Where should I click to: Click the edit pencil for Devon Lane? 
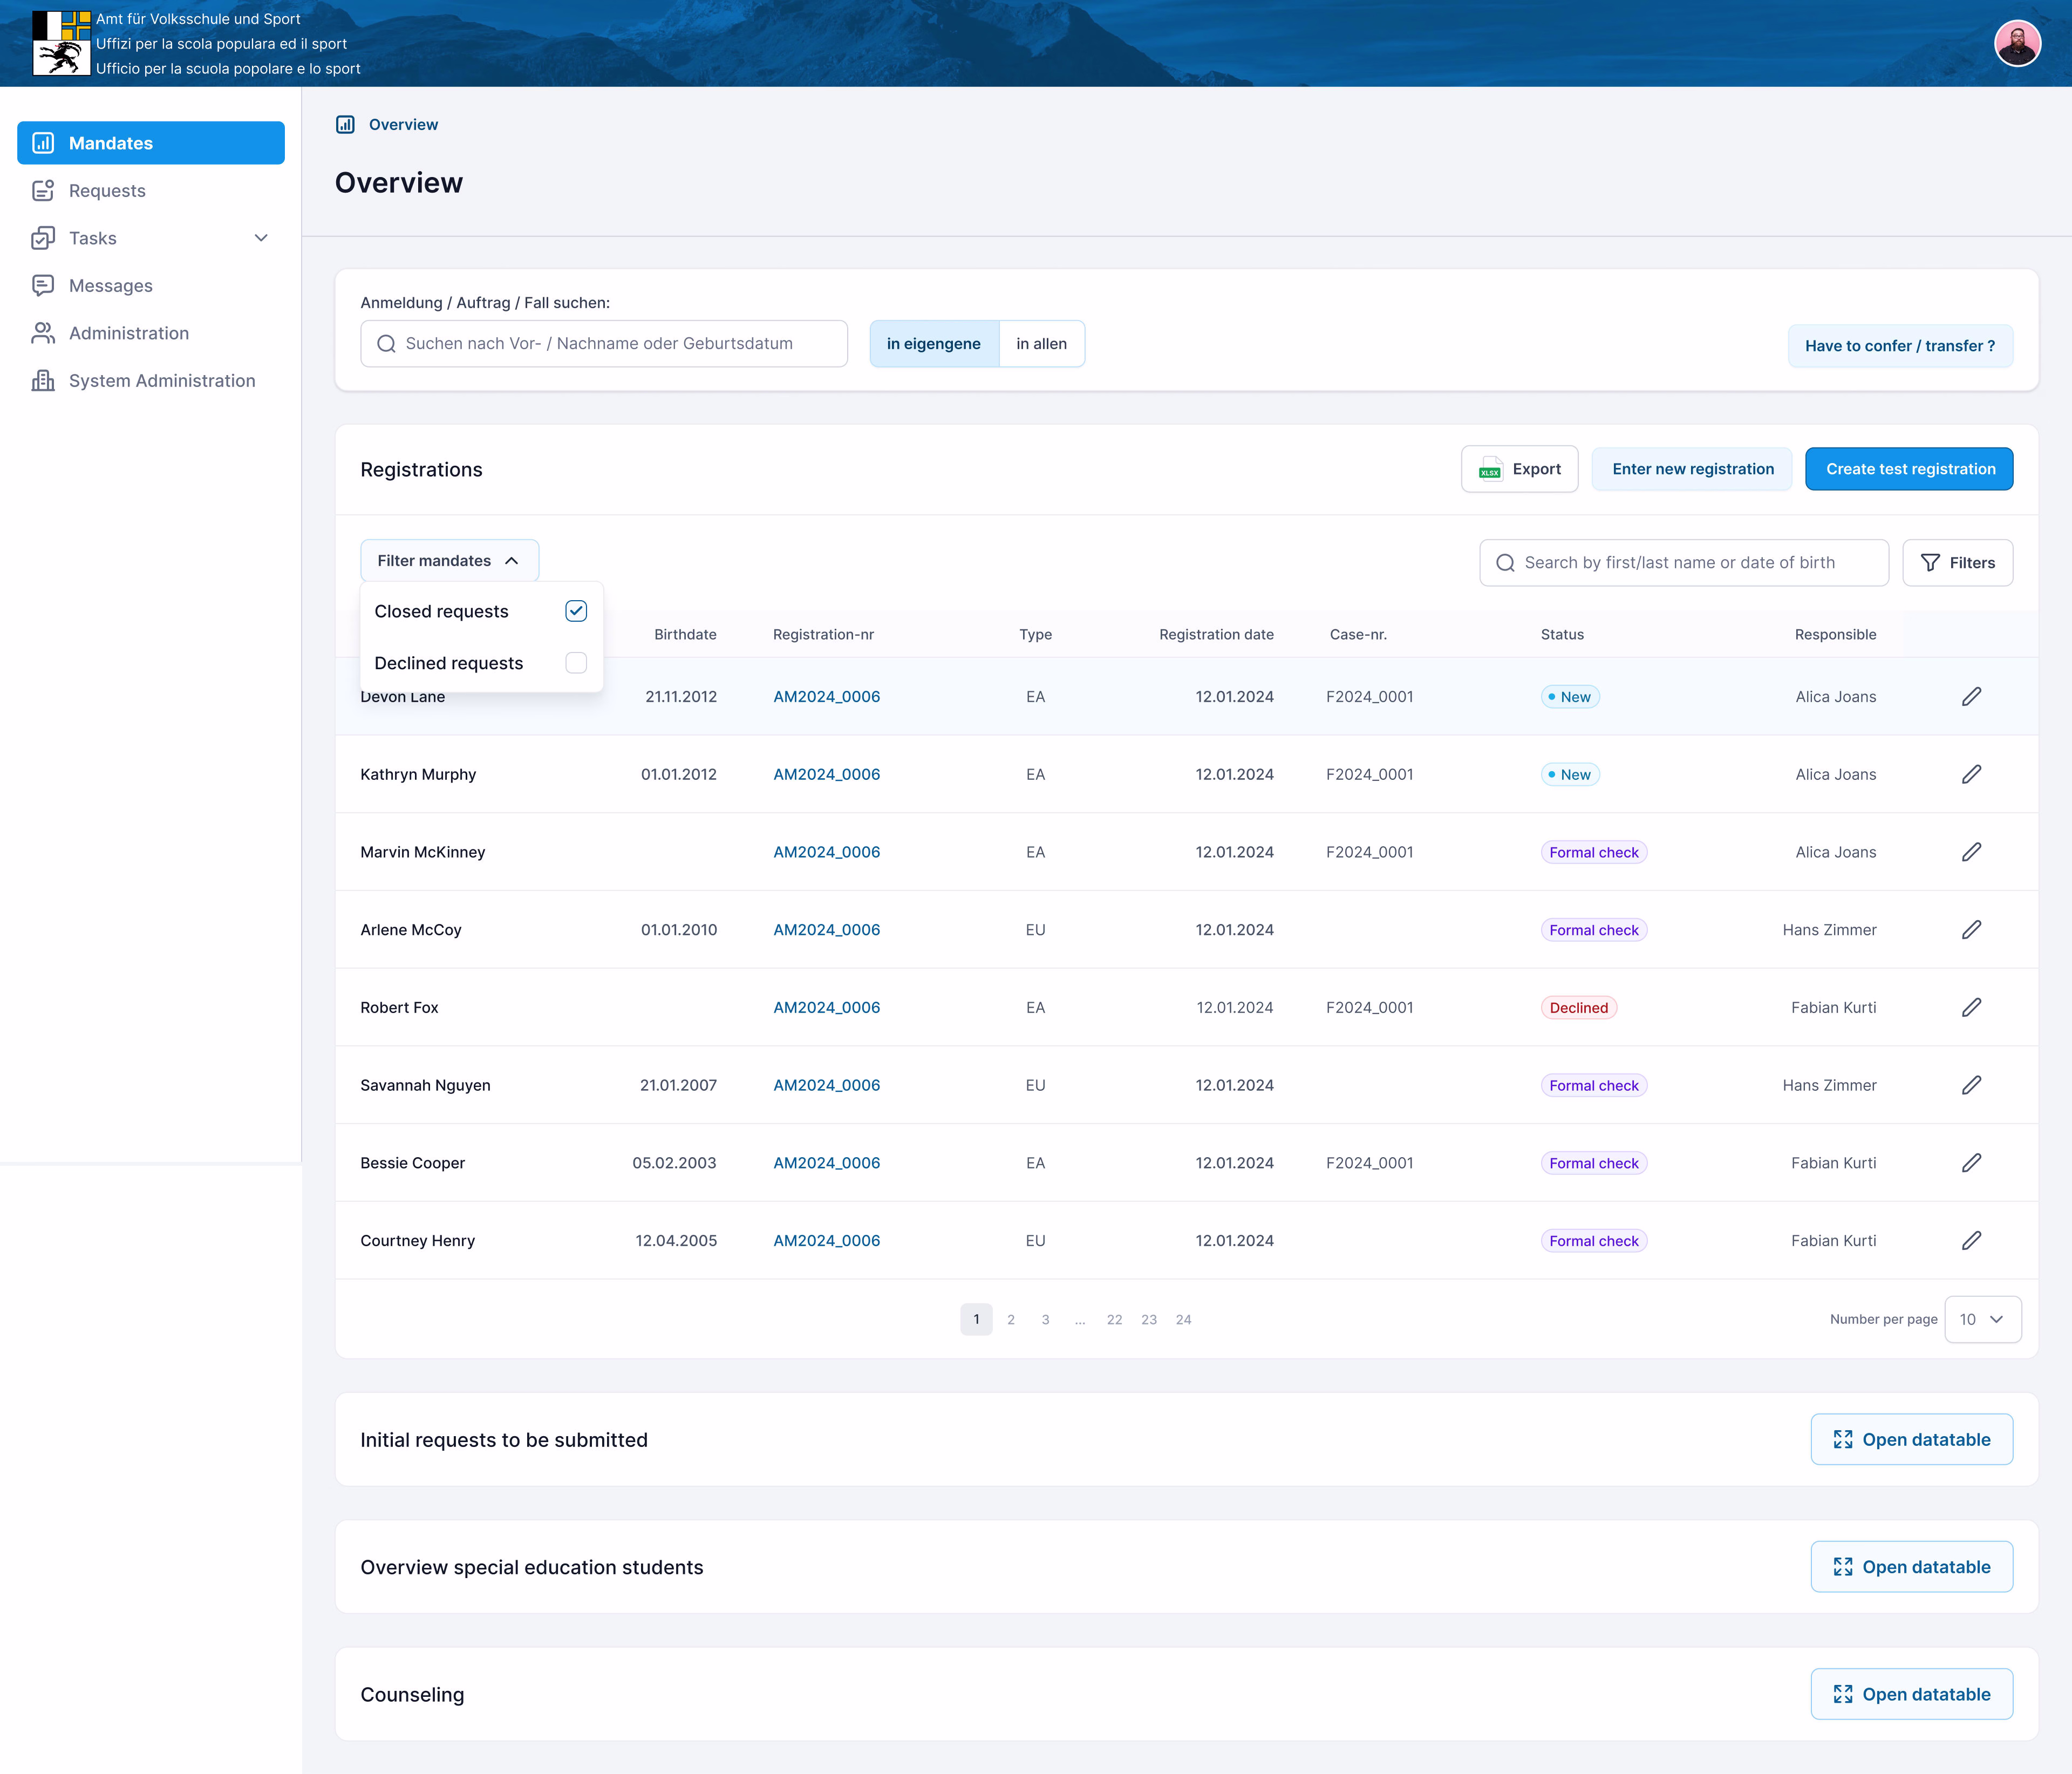coord(1970,697)
